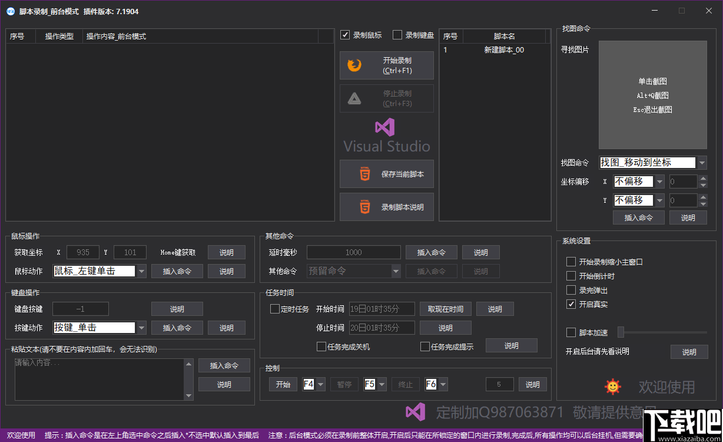Click 说明 button next to Home键获取
The height and width of the screenshot is (442, 723).
[227, 252]
